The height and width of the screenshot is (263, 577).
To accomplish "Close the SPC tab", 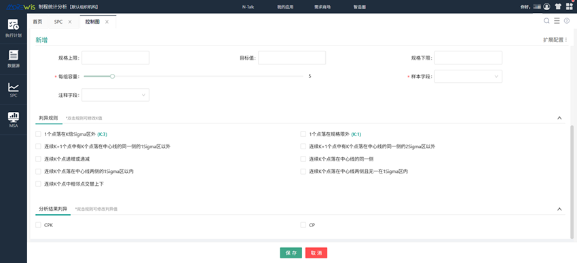I will point(70,22).
